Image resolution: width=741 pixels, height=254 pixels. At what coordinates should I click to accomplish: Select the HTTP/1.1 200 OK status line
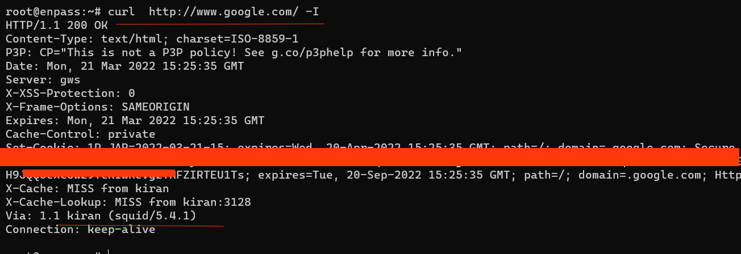(x=57, y=25)
